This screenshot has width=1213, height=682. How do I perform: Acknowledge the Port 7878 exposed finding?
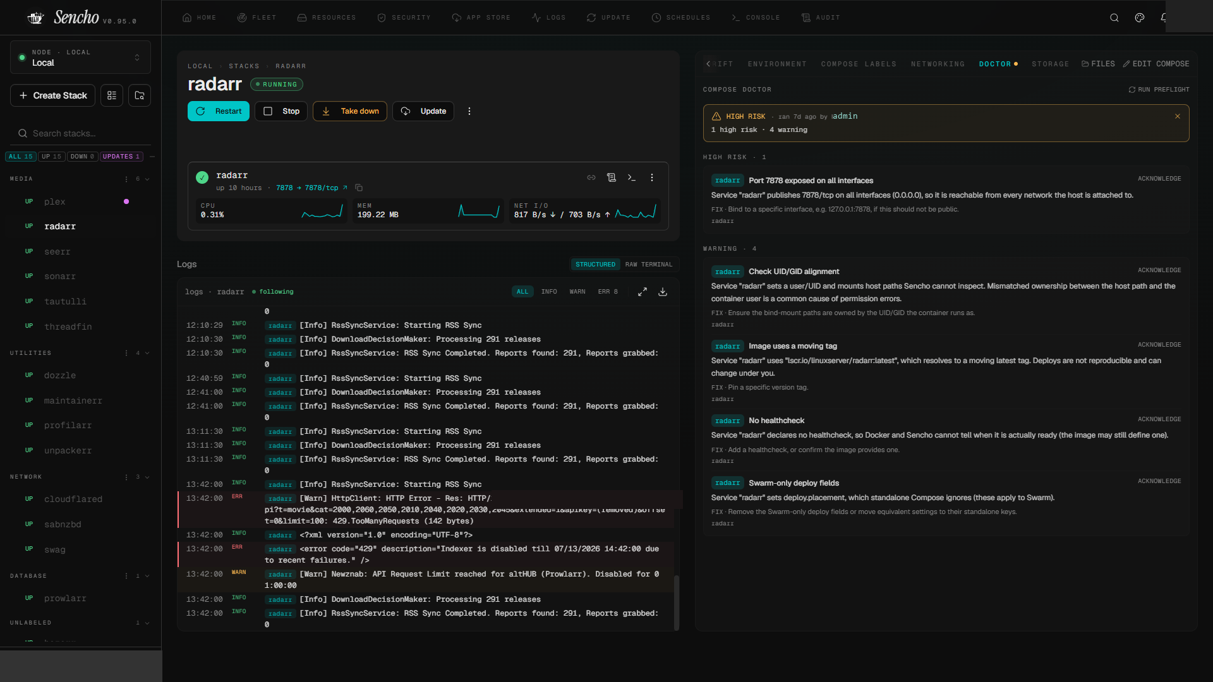click(1159, 179)
